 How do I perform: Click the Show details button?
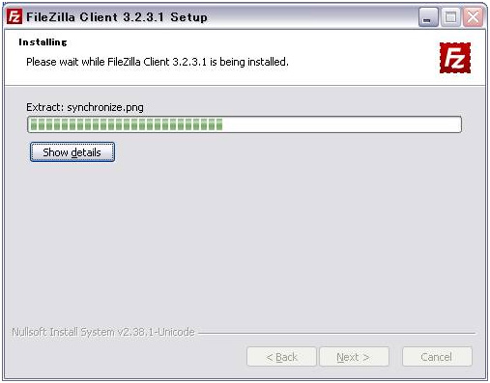point(72,152)
